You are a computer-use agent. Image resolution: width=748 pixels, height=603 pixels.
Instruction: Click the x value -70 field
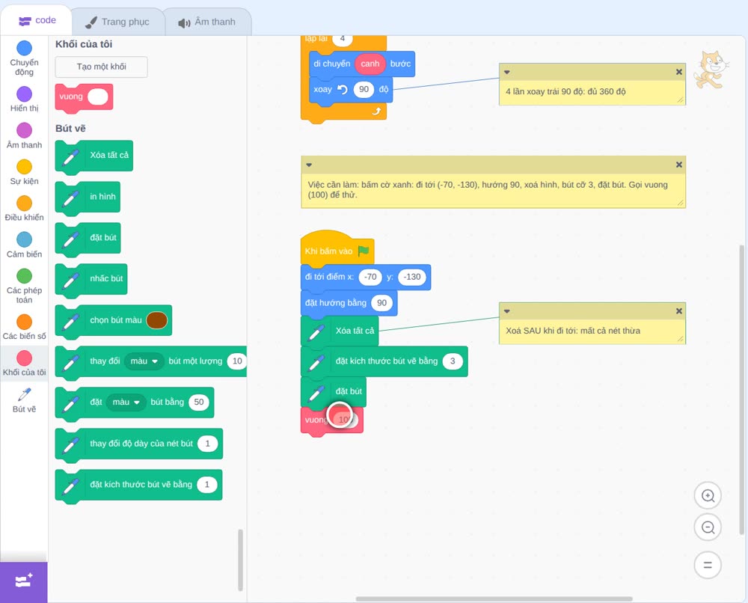370,277
